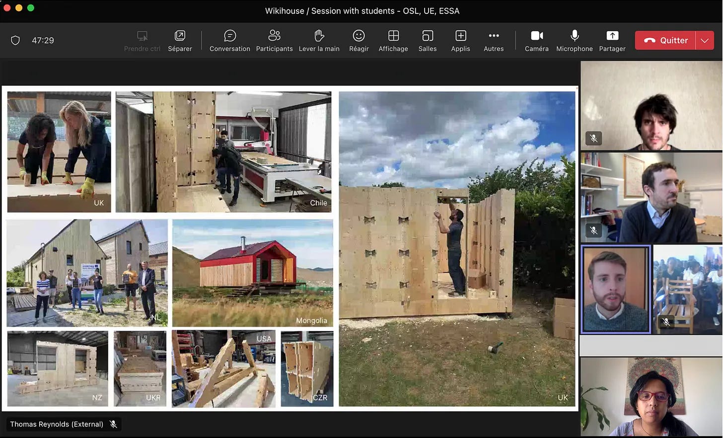Select the top dark-haired participant video tile
This screenshot has height=438, width=723.
click(x=651, y=105)
